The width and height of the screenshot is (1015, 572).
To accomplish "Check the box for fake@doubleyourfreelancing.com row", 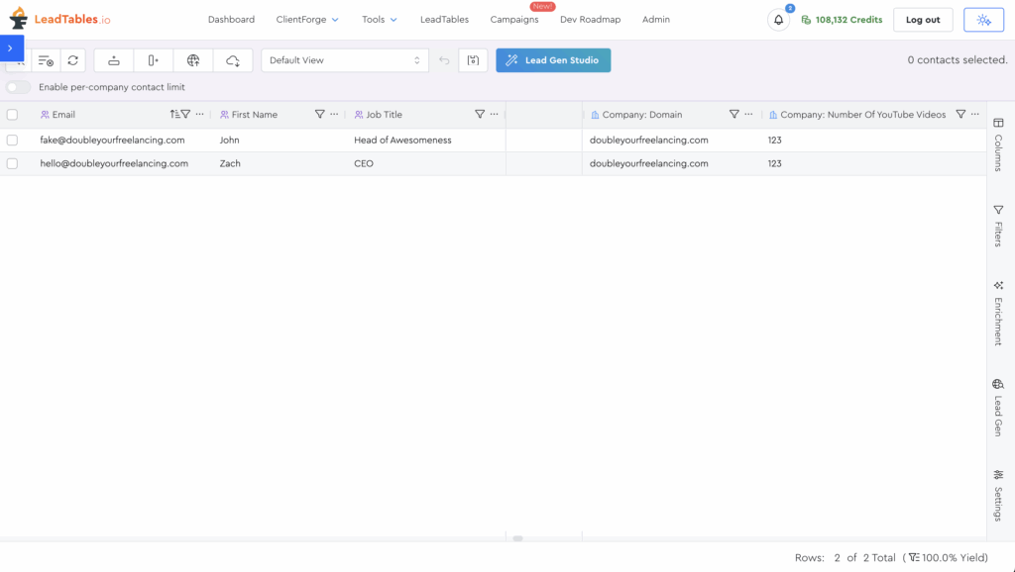I will [12, 141].
